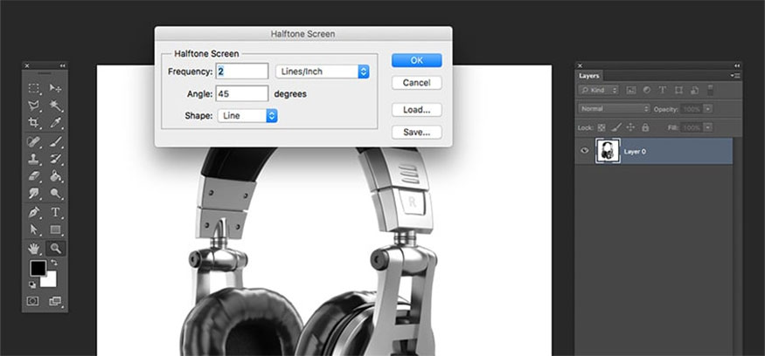Viewport: 765px width, 356px height.
Task: Toggle Quick Mask mode
Action: [32, 301]
